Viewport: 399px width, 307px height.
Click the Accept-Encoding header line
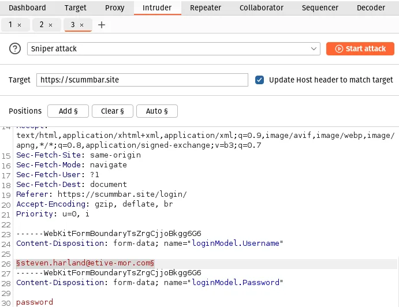coord(94,204)
